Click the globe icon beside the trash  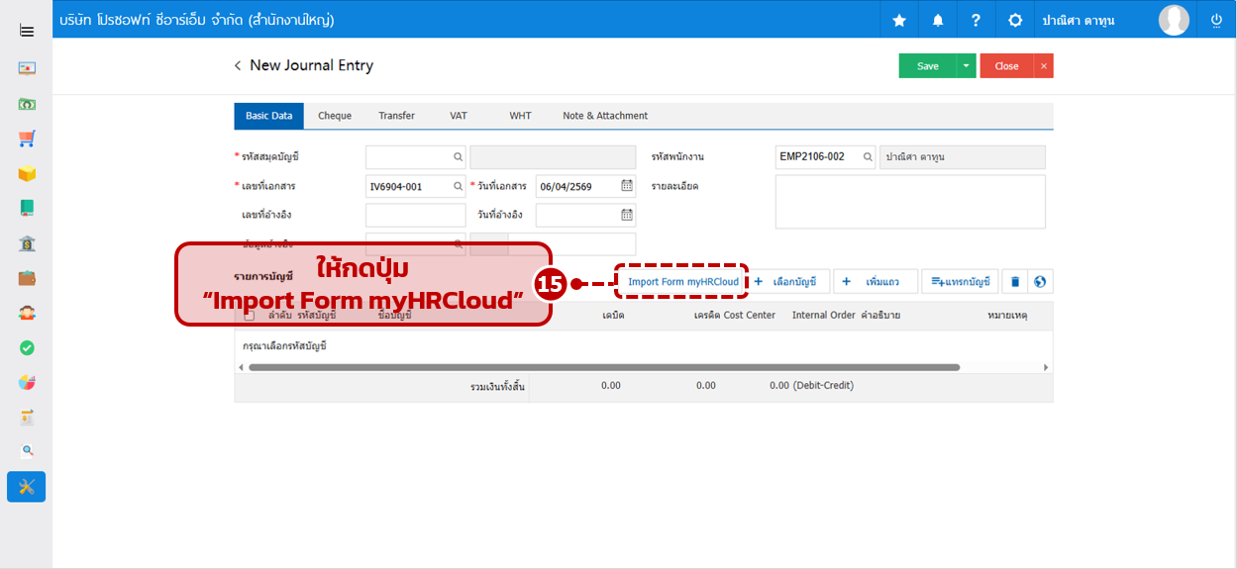click(x=1040, y=282)
